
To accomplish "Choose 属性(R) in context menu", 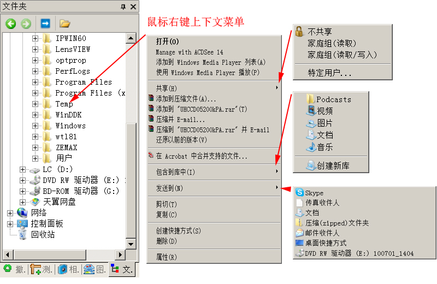I will [214, 257].
